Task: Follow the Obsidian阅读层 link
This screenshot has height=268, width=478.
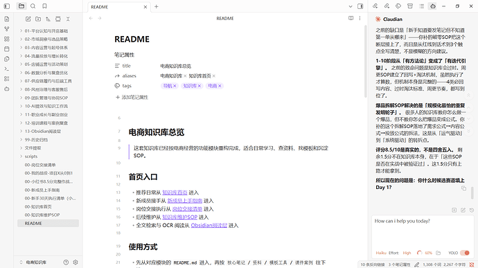Action: (x=209, y=225)
